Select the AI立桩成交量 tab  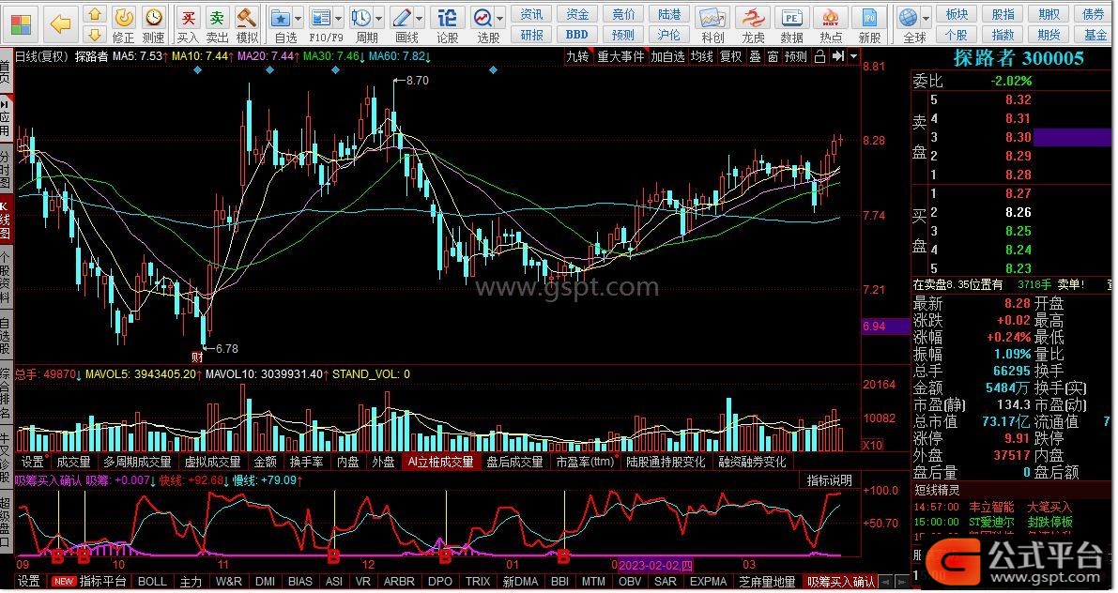[x=440, y=462]
